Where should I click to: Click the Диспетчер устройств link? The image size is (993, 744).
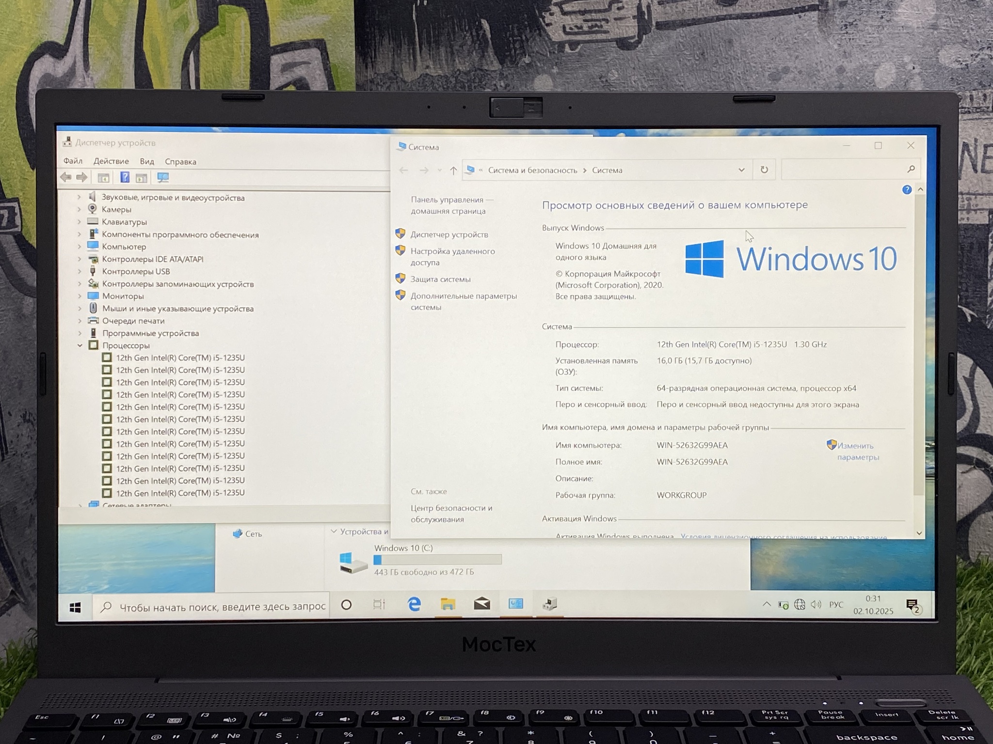click(x=449, y=234)
